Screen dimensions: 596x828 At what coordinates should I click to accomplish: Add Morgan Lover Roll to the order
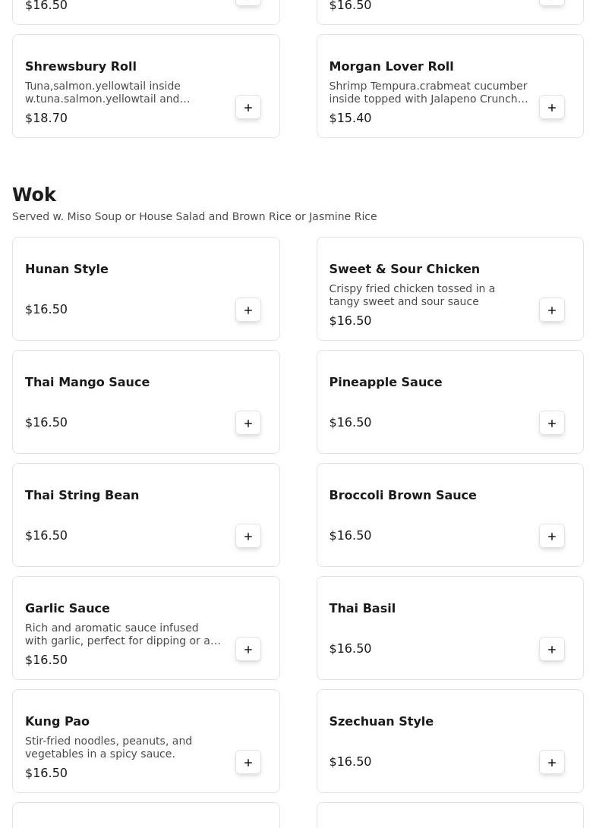point(552,108)
